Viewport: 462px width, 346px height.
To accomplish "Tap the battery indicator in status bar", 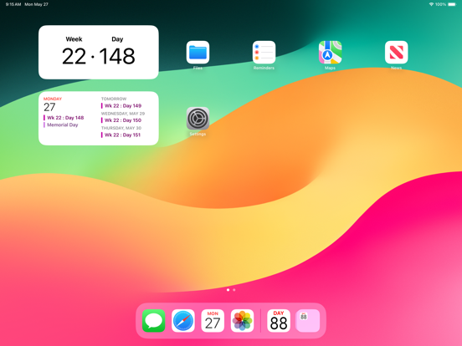I will [x=452, y=4].
